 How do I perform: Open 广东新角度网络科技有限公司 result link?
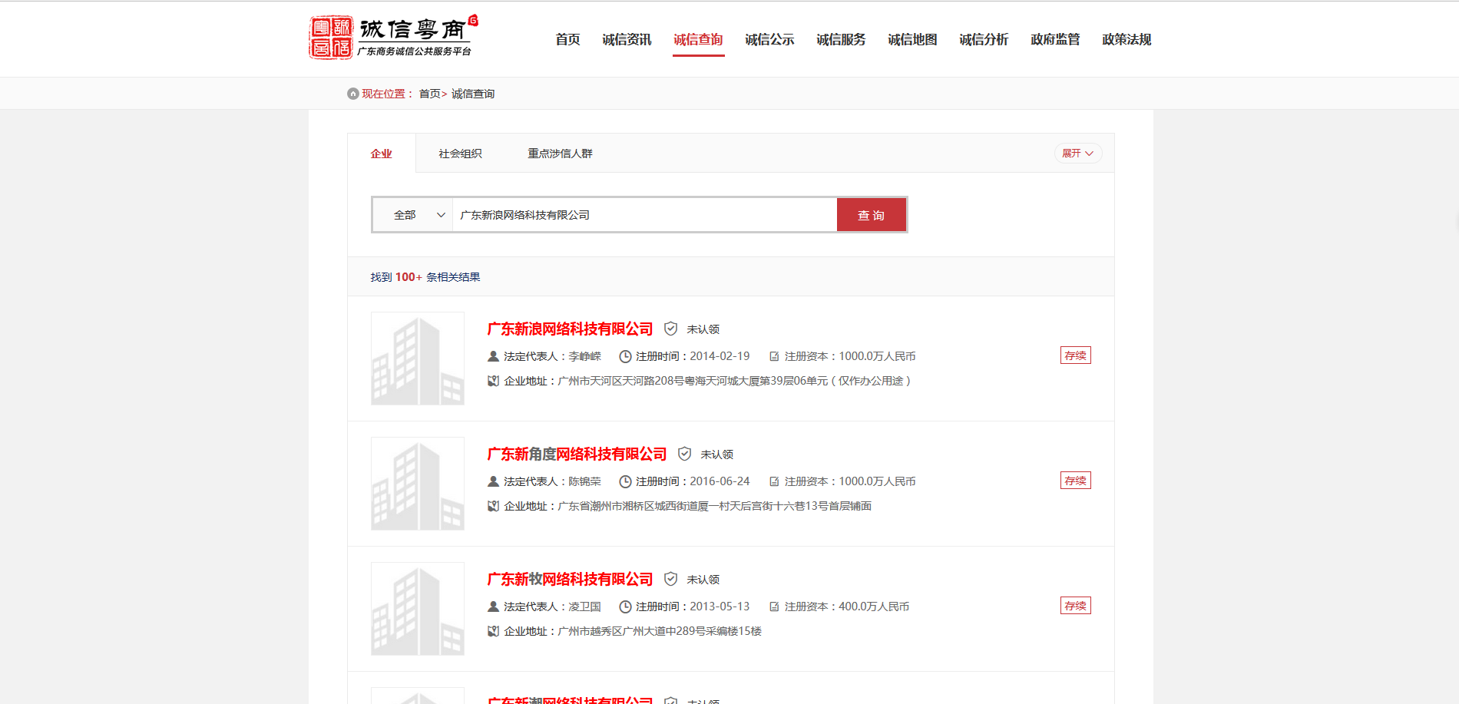577,454
